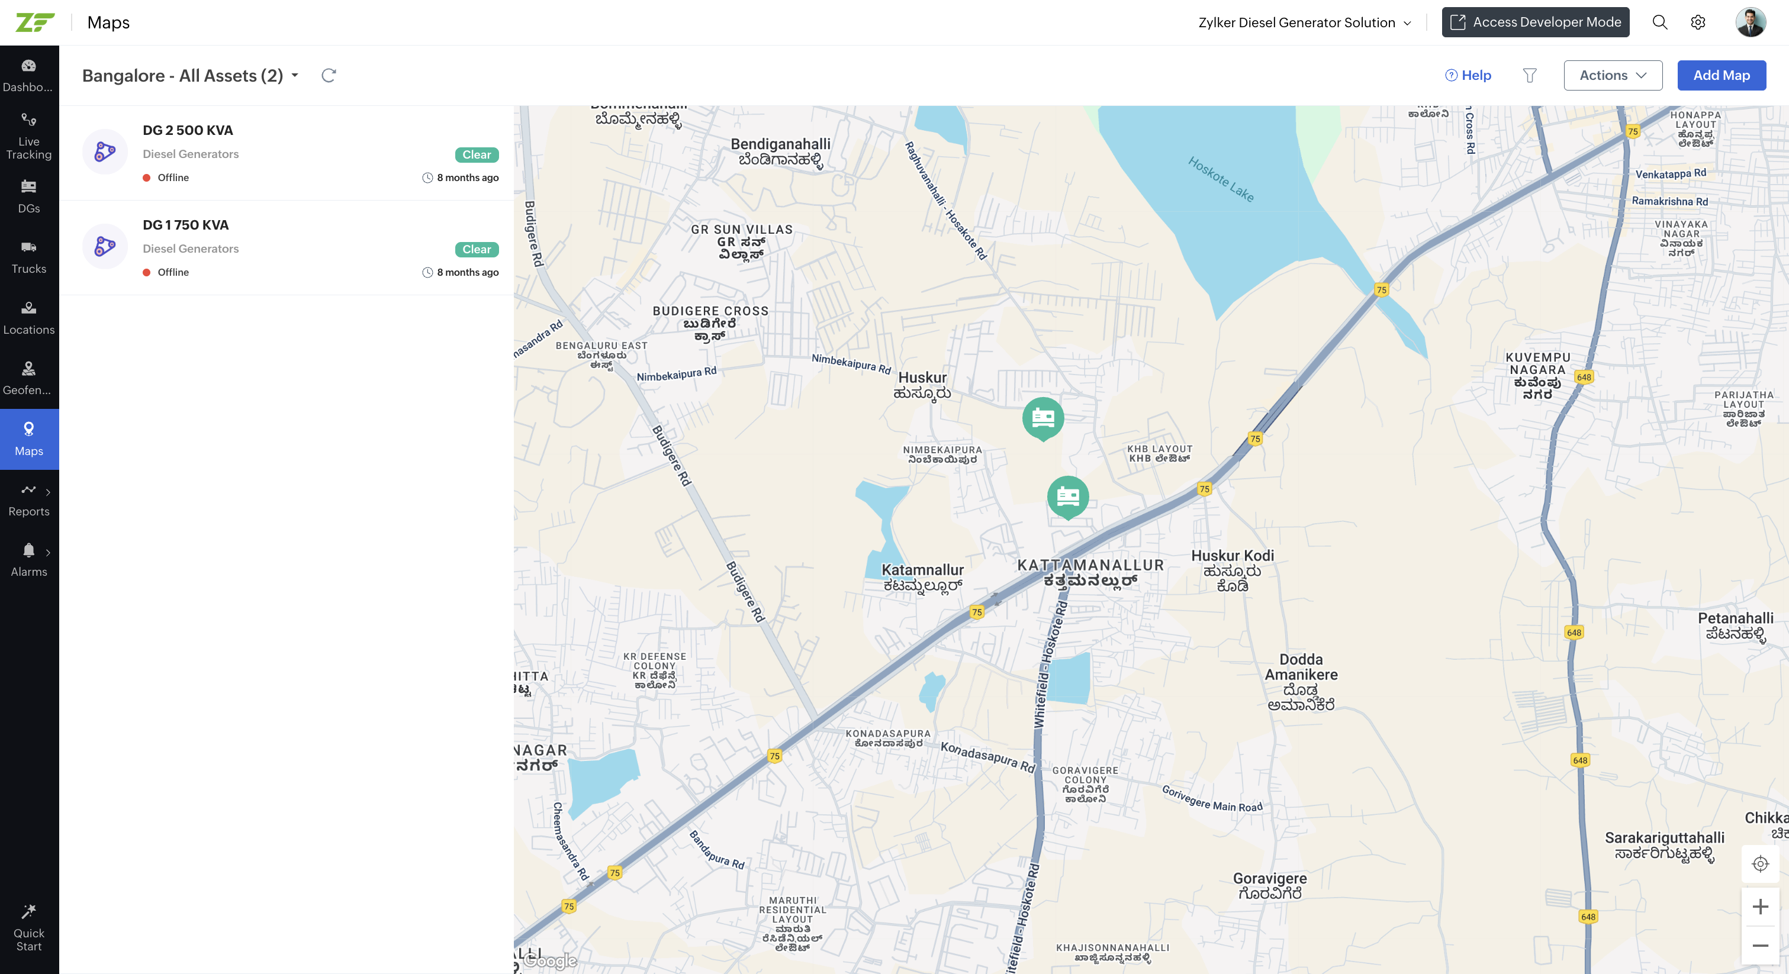This screenshot has height=974, width=1789.
Task: Click the upper generator map marker
Action: point(1042,417)
